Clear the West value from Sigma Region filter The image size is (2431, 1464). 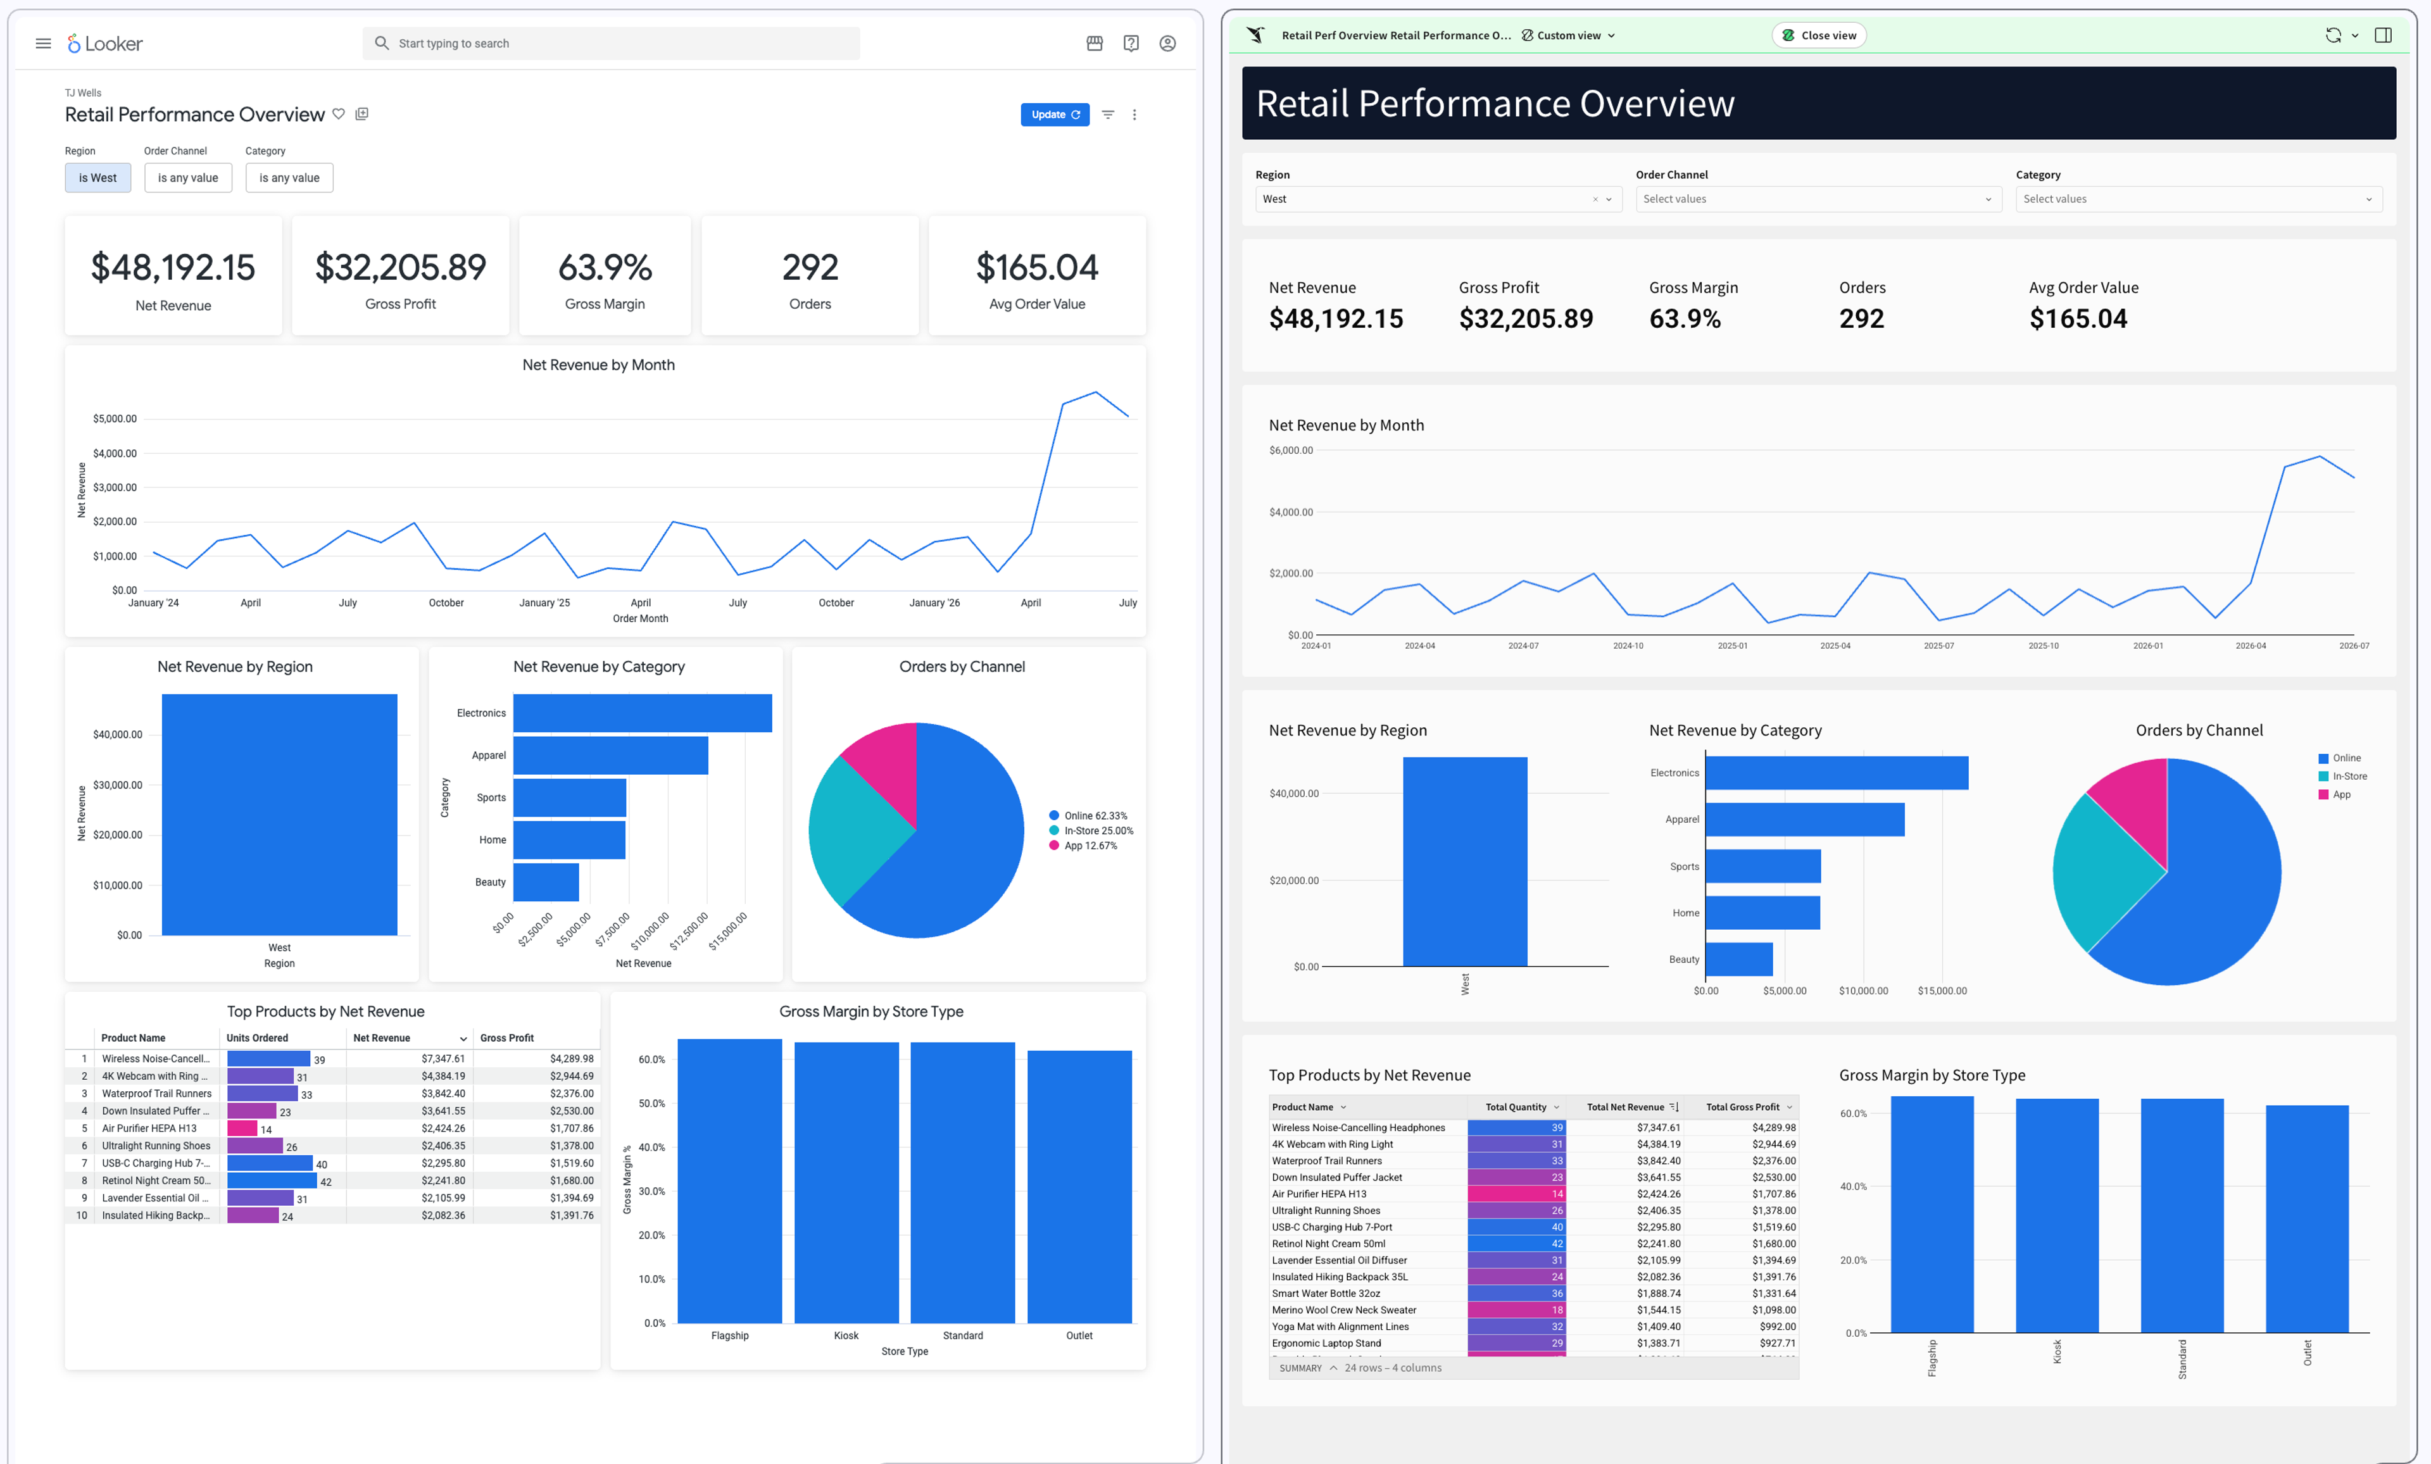pos(1594,199)
